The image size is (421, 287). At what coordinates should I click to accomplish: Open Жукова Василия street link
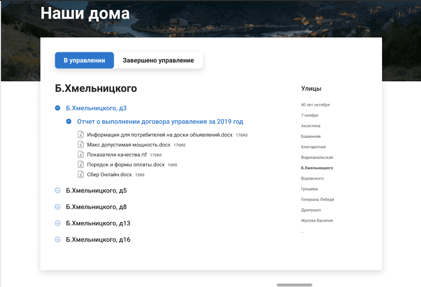[x=317, y=221]
